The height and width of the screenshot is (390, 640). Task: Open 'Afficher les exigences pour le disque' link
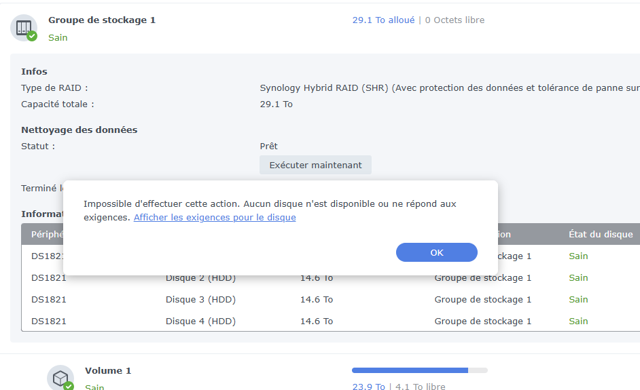pos(215,218)
